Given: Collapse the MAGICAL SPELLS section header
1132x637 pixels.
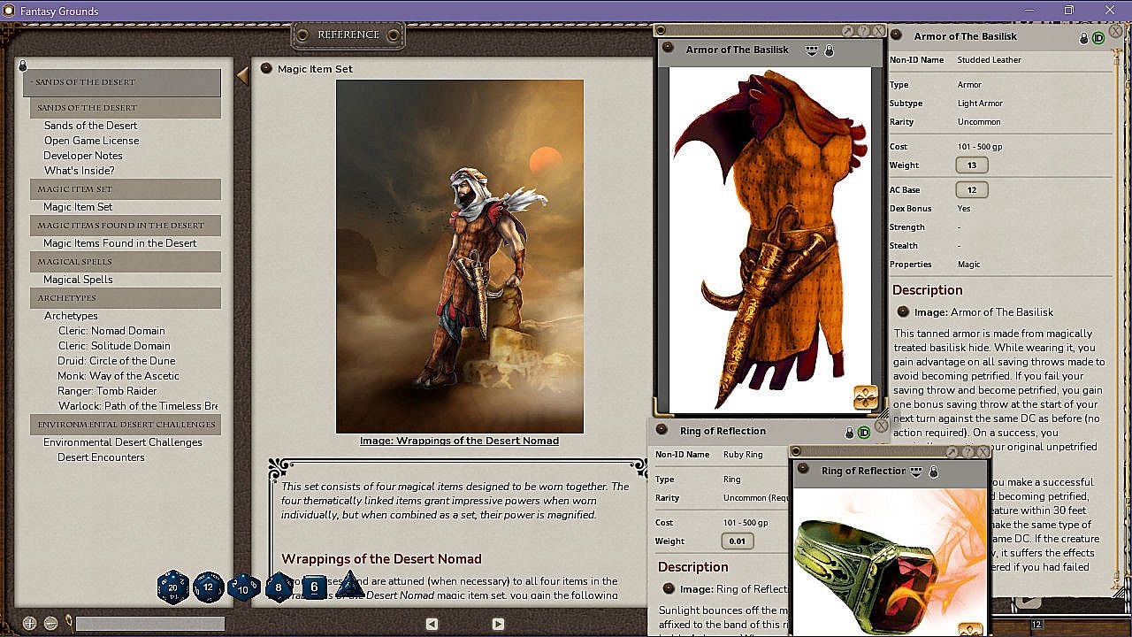Looking at the screenshot, I should click(126, 262).
